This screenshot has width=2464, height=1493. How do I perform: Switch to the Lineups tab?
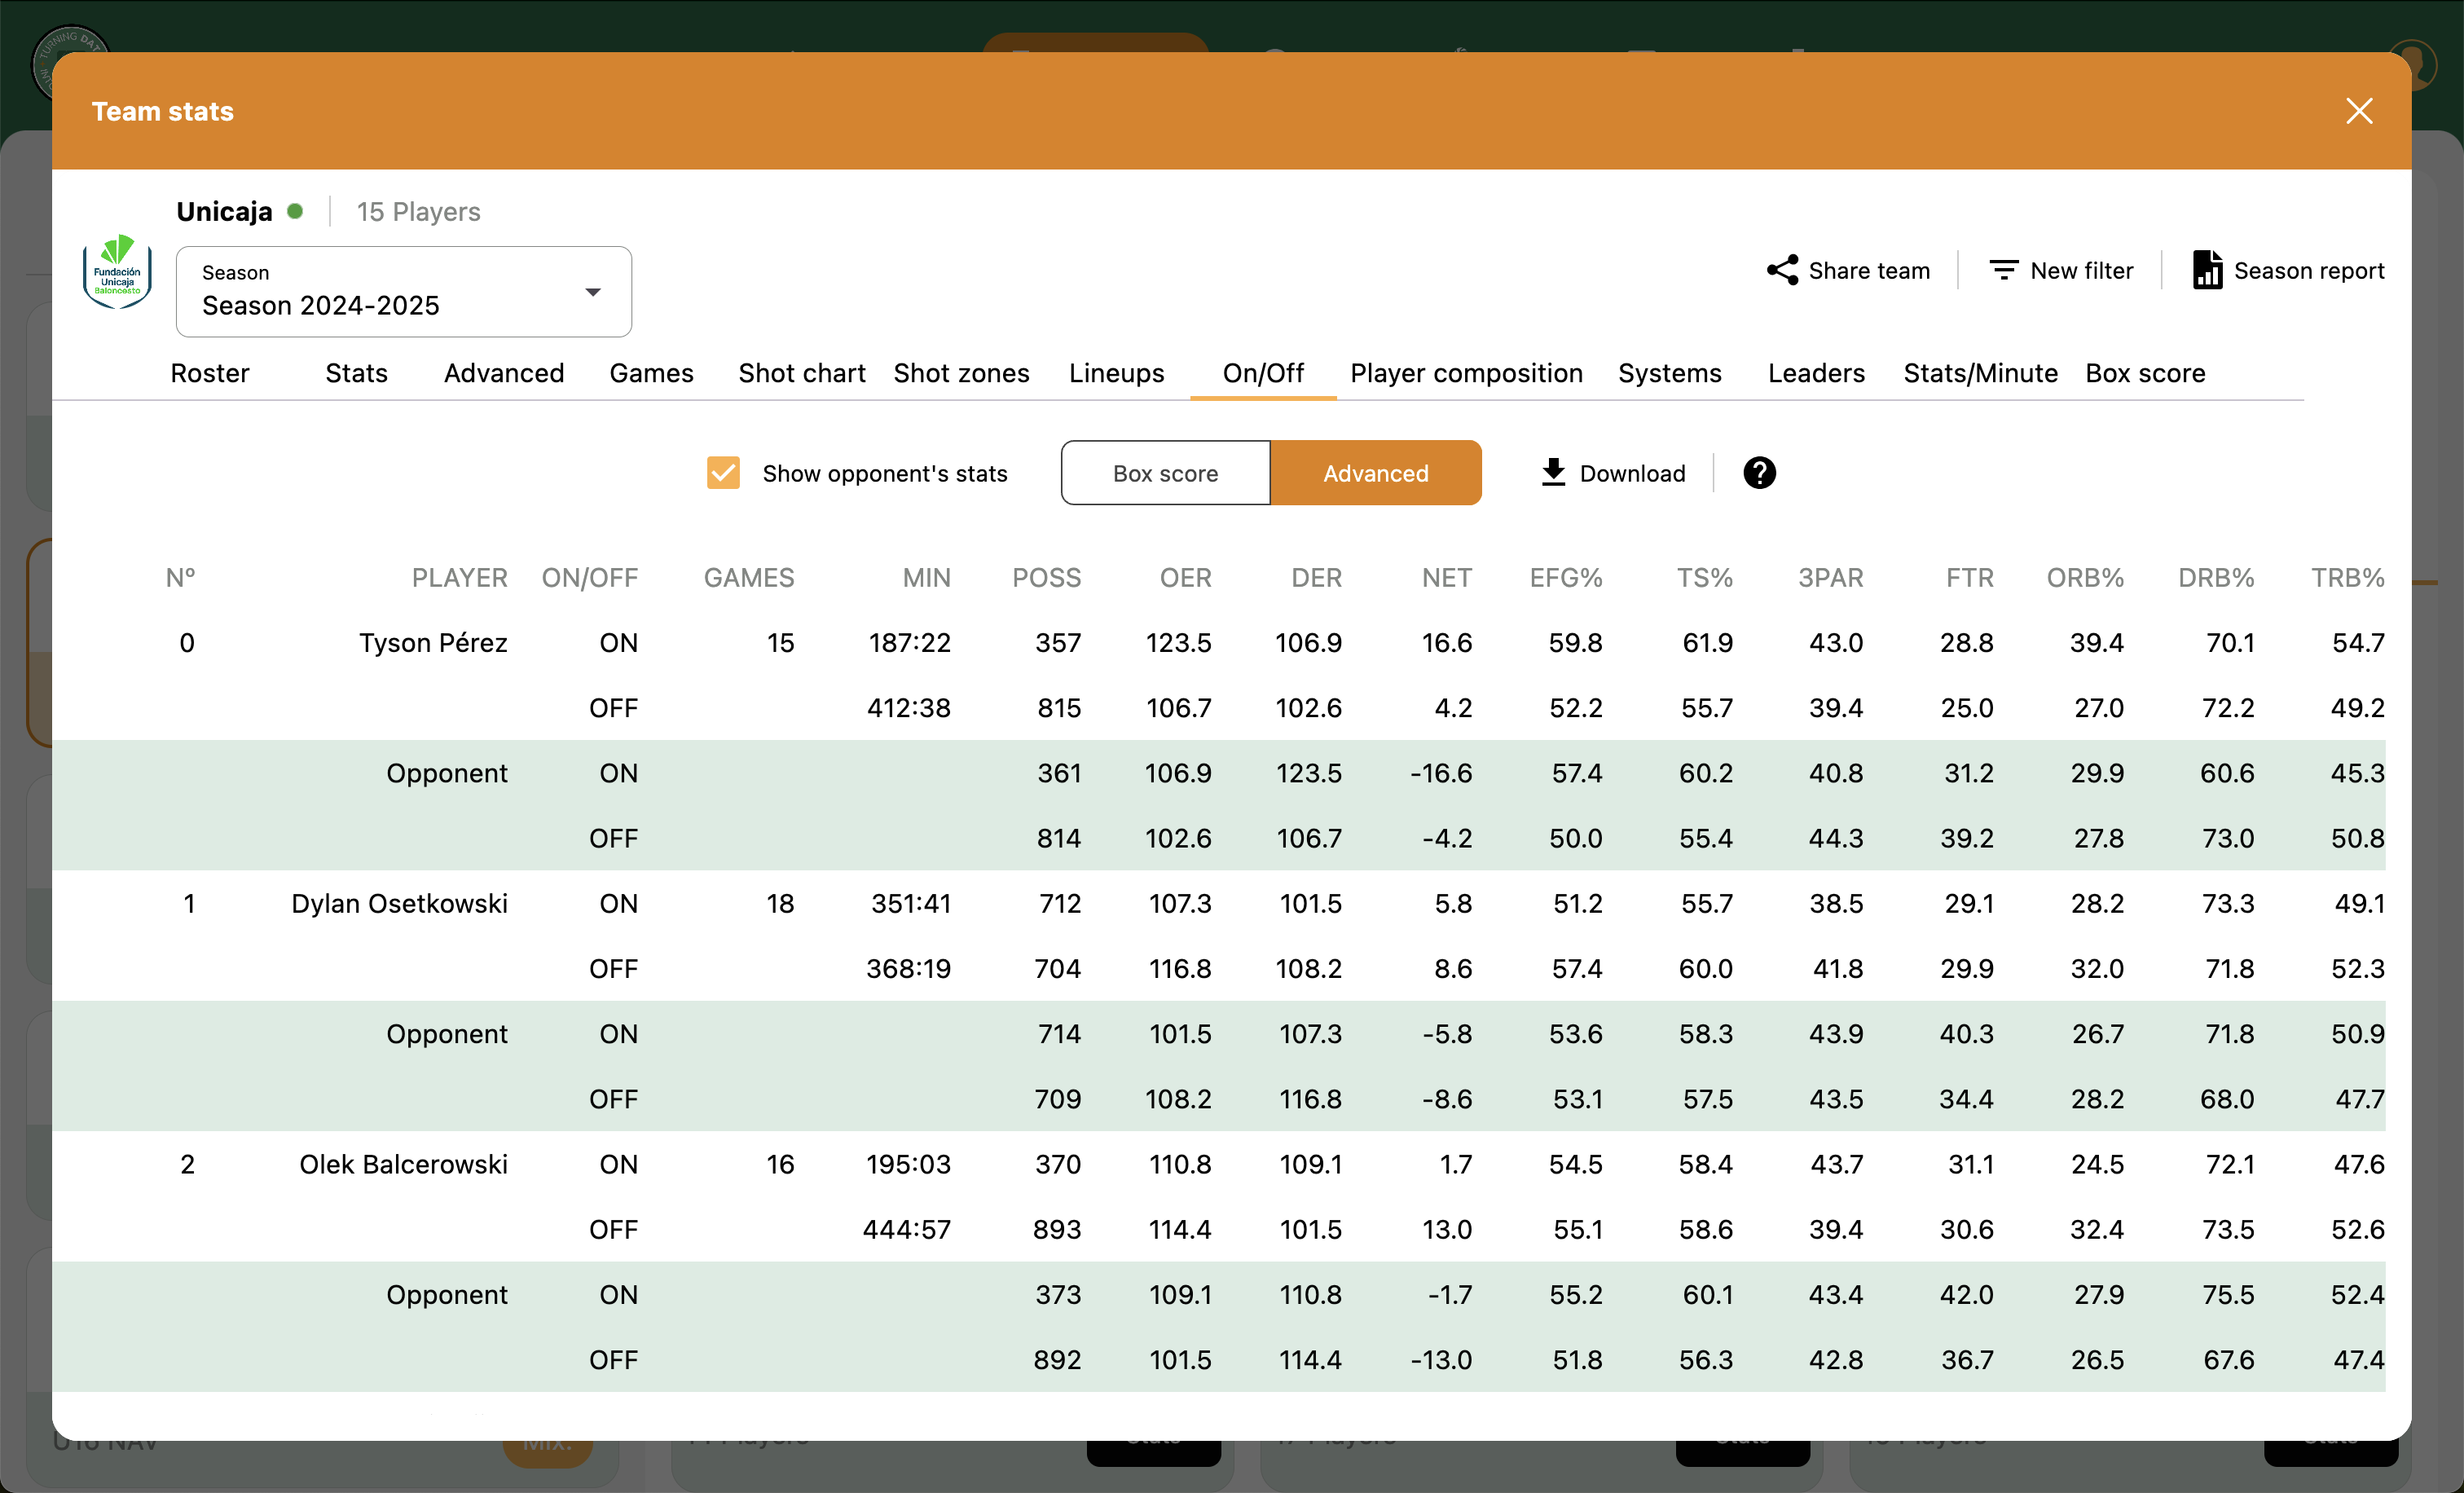coord(1117,373)
